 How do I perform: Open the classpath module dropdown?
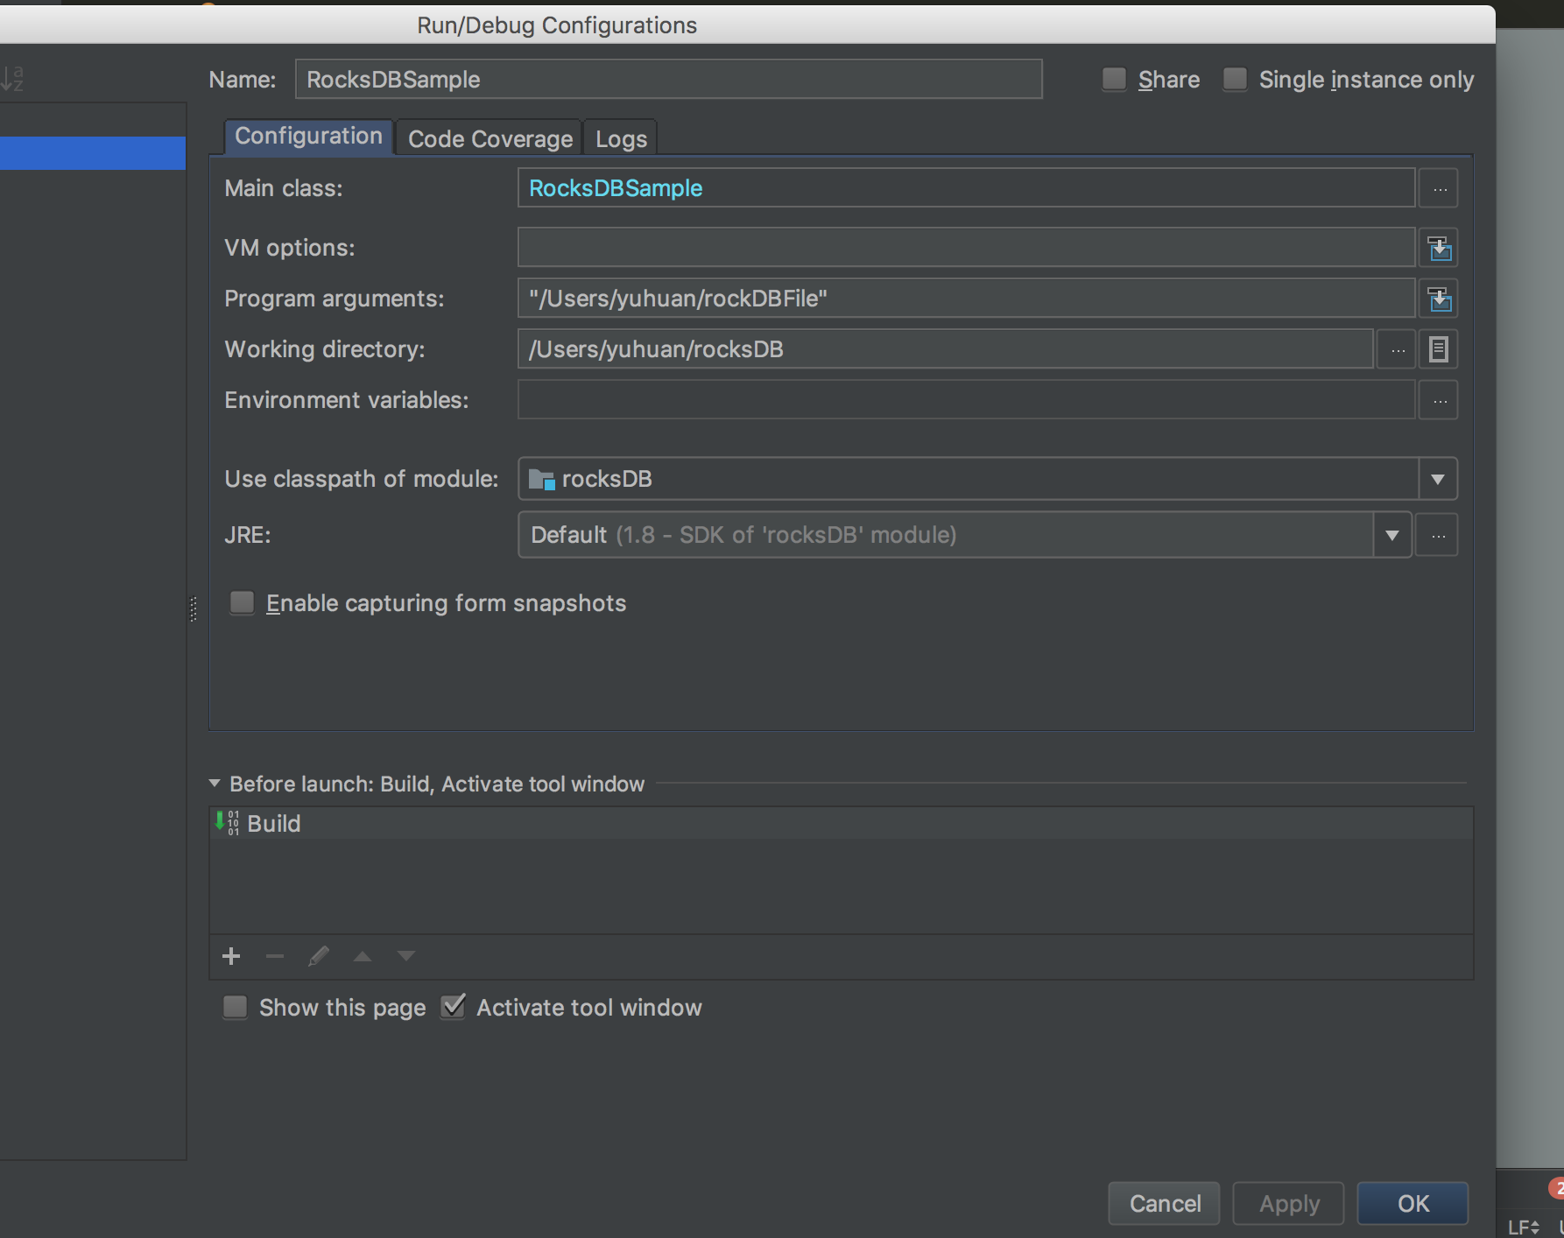[x=1437, y=479]
